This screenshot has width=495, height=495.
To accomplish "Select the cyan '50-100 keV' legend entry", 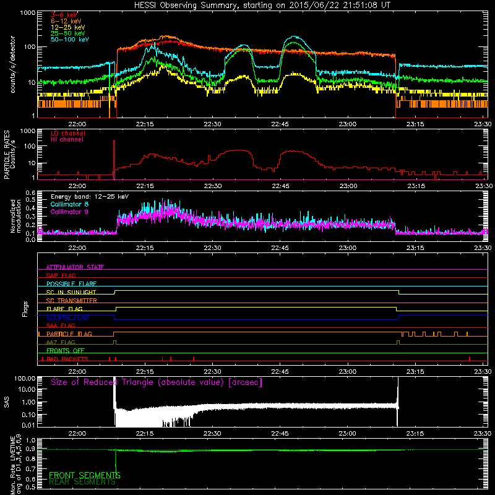I will 70,40.
